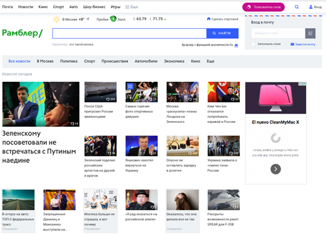Click the comments count 14 on Zelensky photo

tap(74, 124)
